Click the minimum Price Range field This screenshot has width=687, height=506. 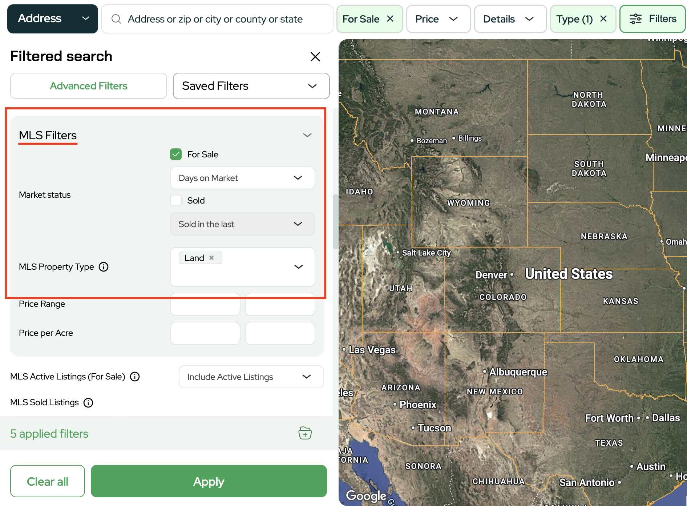[205, 304]
